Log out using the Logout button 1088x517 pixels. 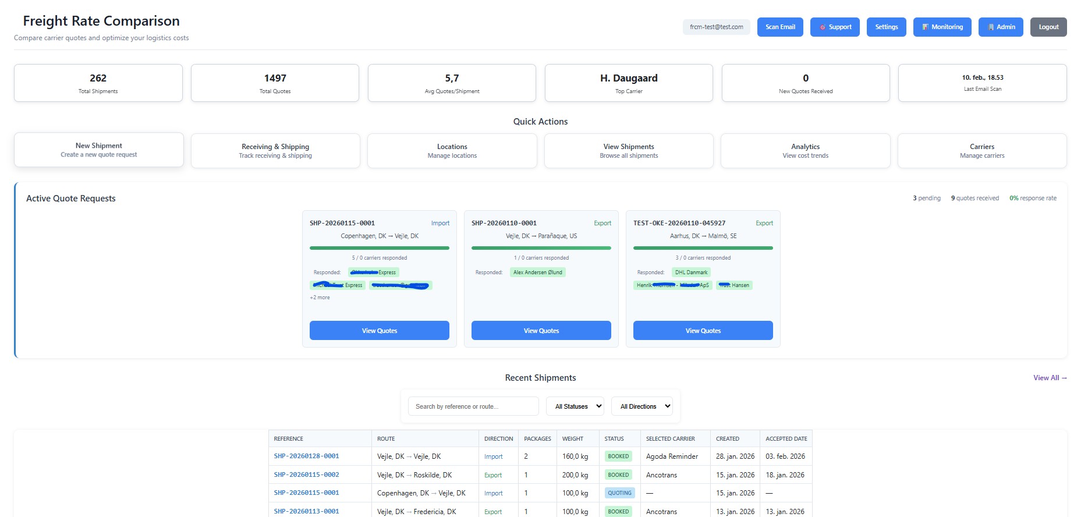tap(1048, 27)
